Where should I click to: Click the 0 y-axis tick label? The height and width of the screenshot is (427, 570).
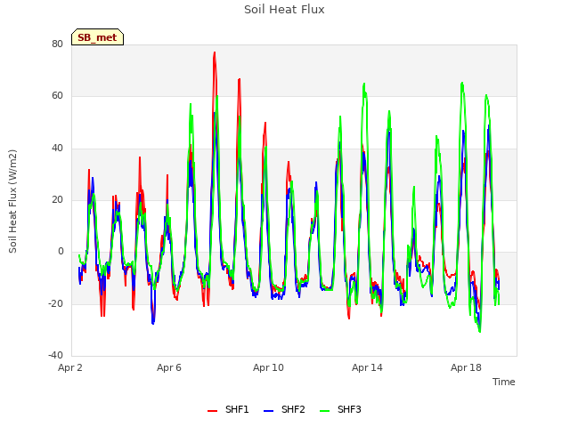61,251
